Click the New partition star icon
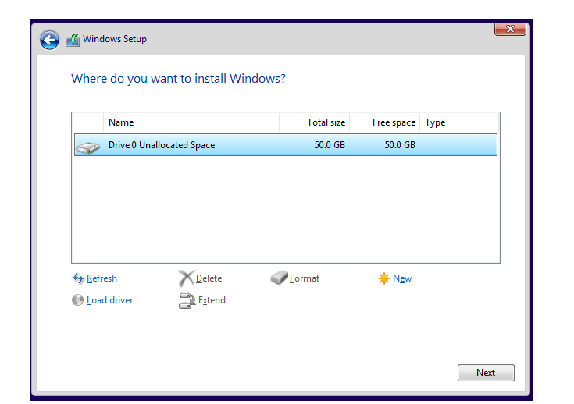Screen dimensions: 574x404 (383, 278)
